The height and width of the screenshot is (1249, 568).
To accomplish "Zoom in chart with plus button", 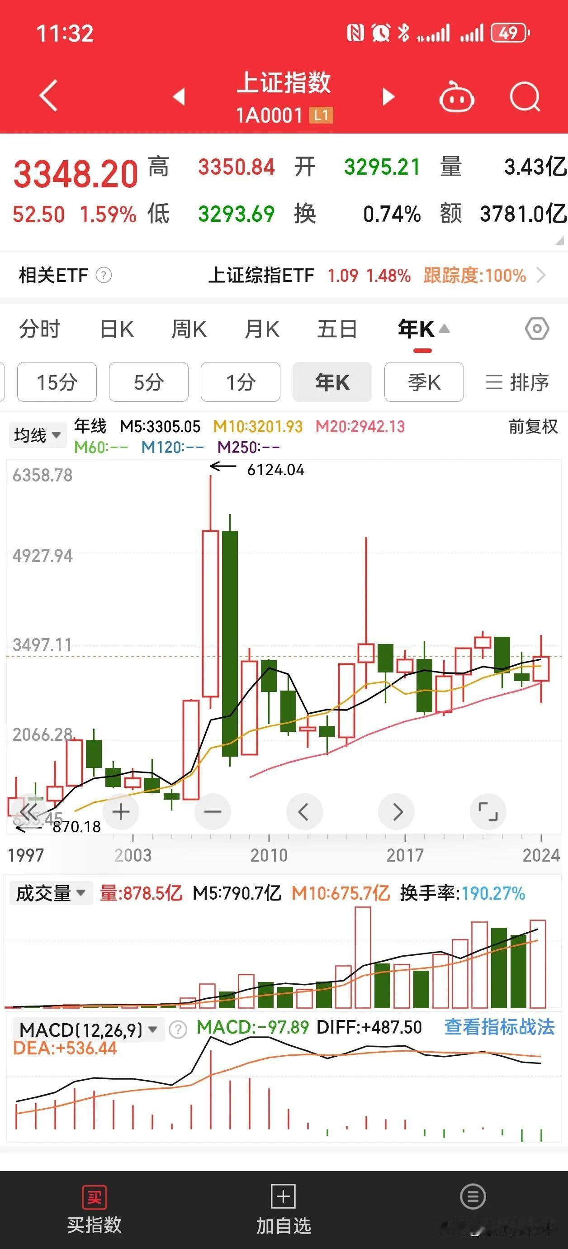I will [121, 812].
